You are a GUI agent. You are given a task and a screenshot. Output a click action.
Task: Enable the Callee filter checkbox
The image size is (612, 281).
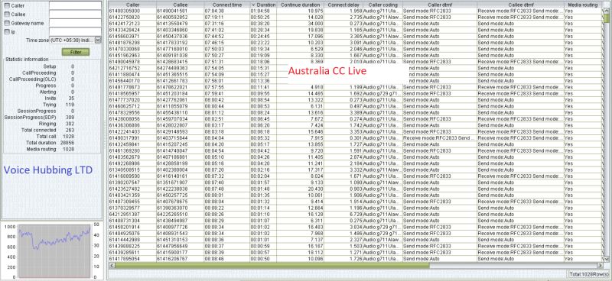point(7,15)
